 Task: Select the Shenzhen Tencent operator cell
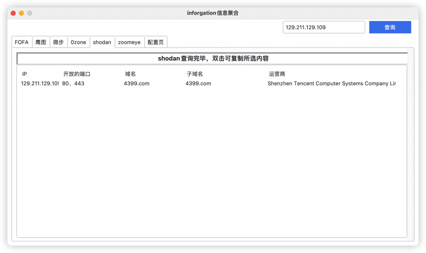point(331,83)
